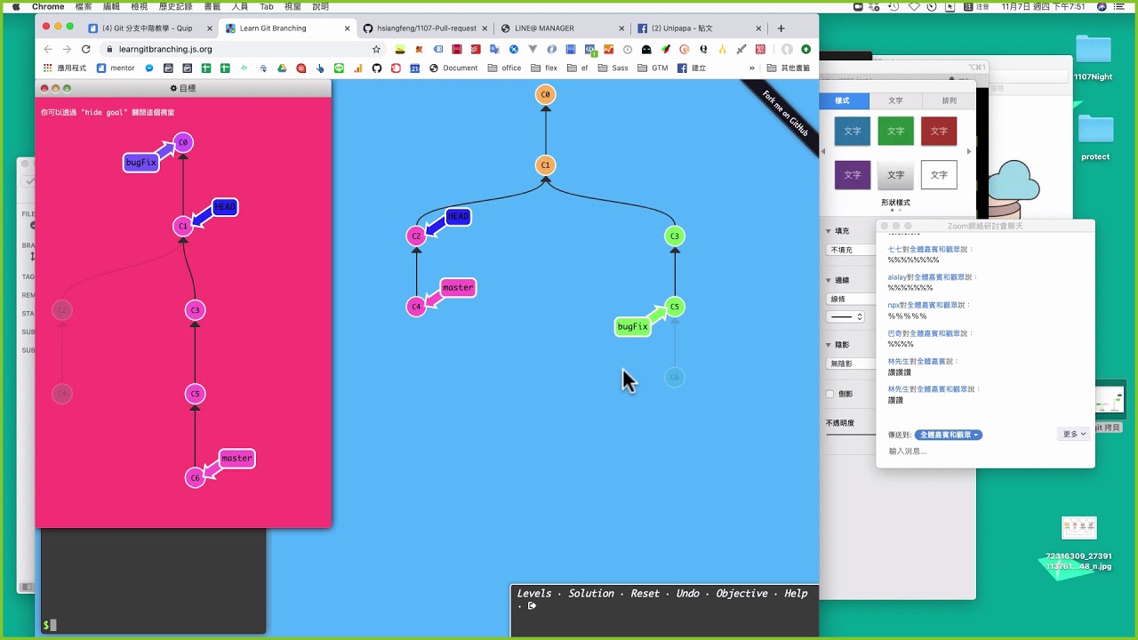The image size is (1138, 640).
Task: Open the mentor bookmark
Action: (x=116, y=68)
